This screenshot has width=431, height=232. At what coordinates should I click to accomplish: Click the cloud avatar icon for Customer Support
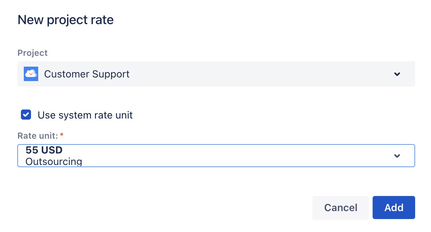[31, 74]
